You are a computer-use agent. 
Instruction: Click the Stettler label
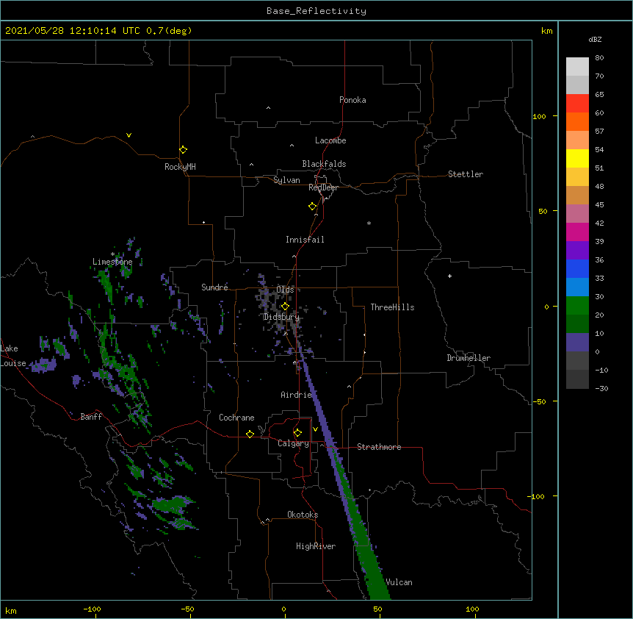[466, 174]
